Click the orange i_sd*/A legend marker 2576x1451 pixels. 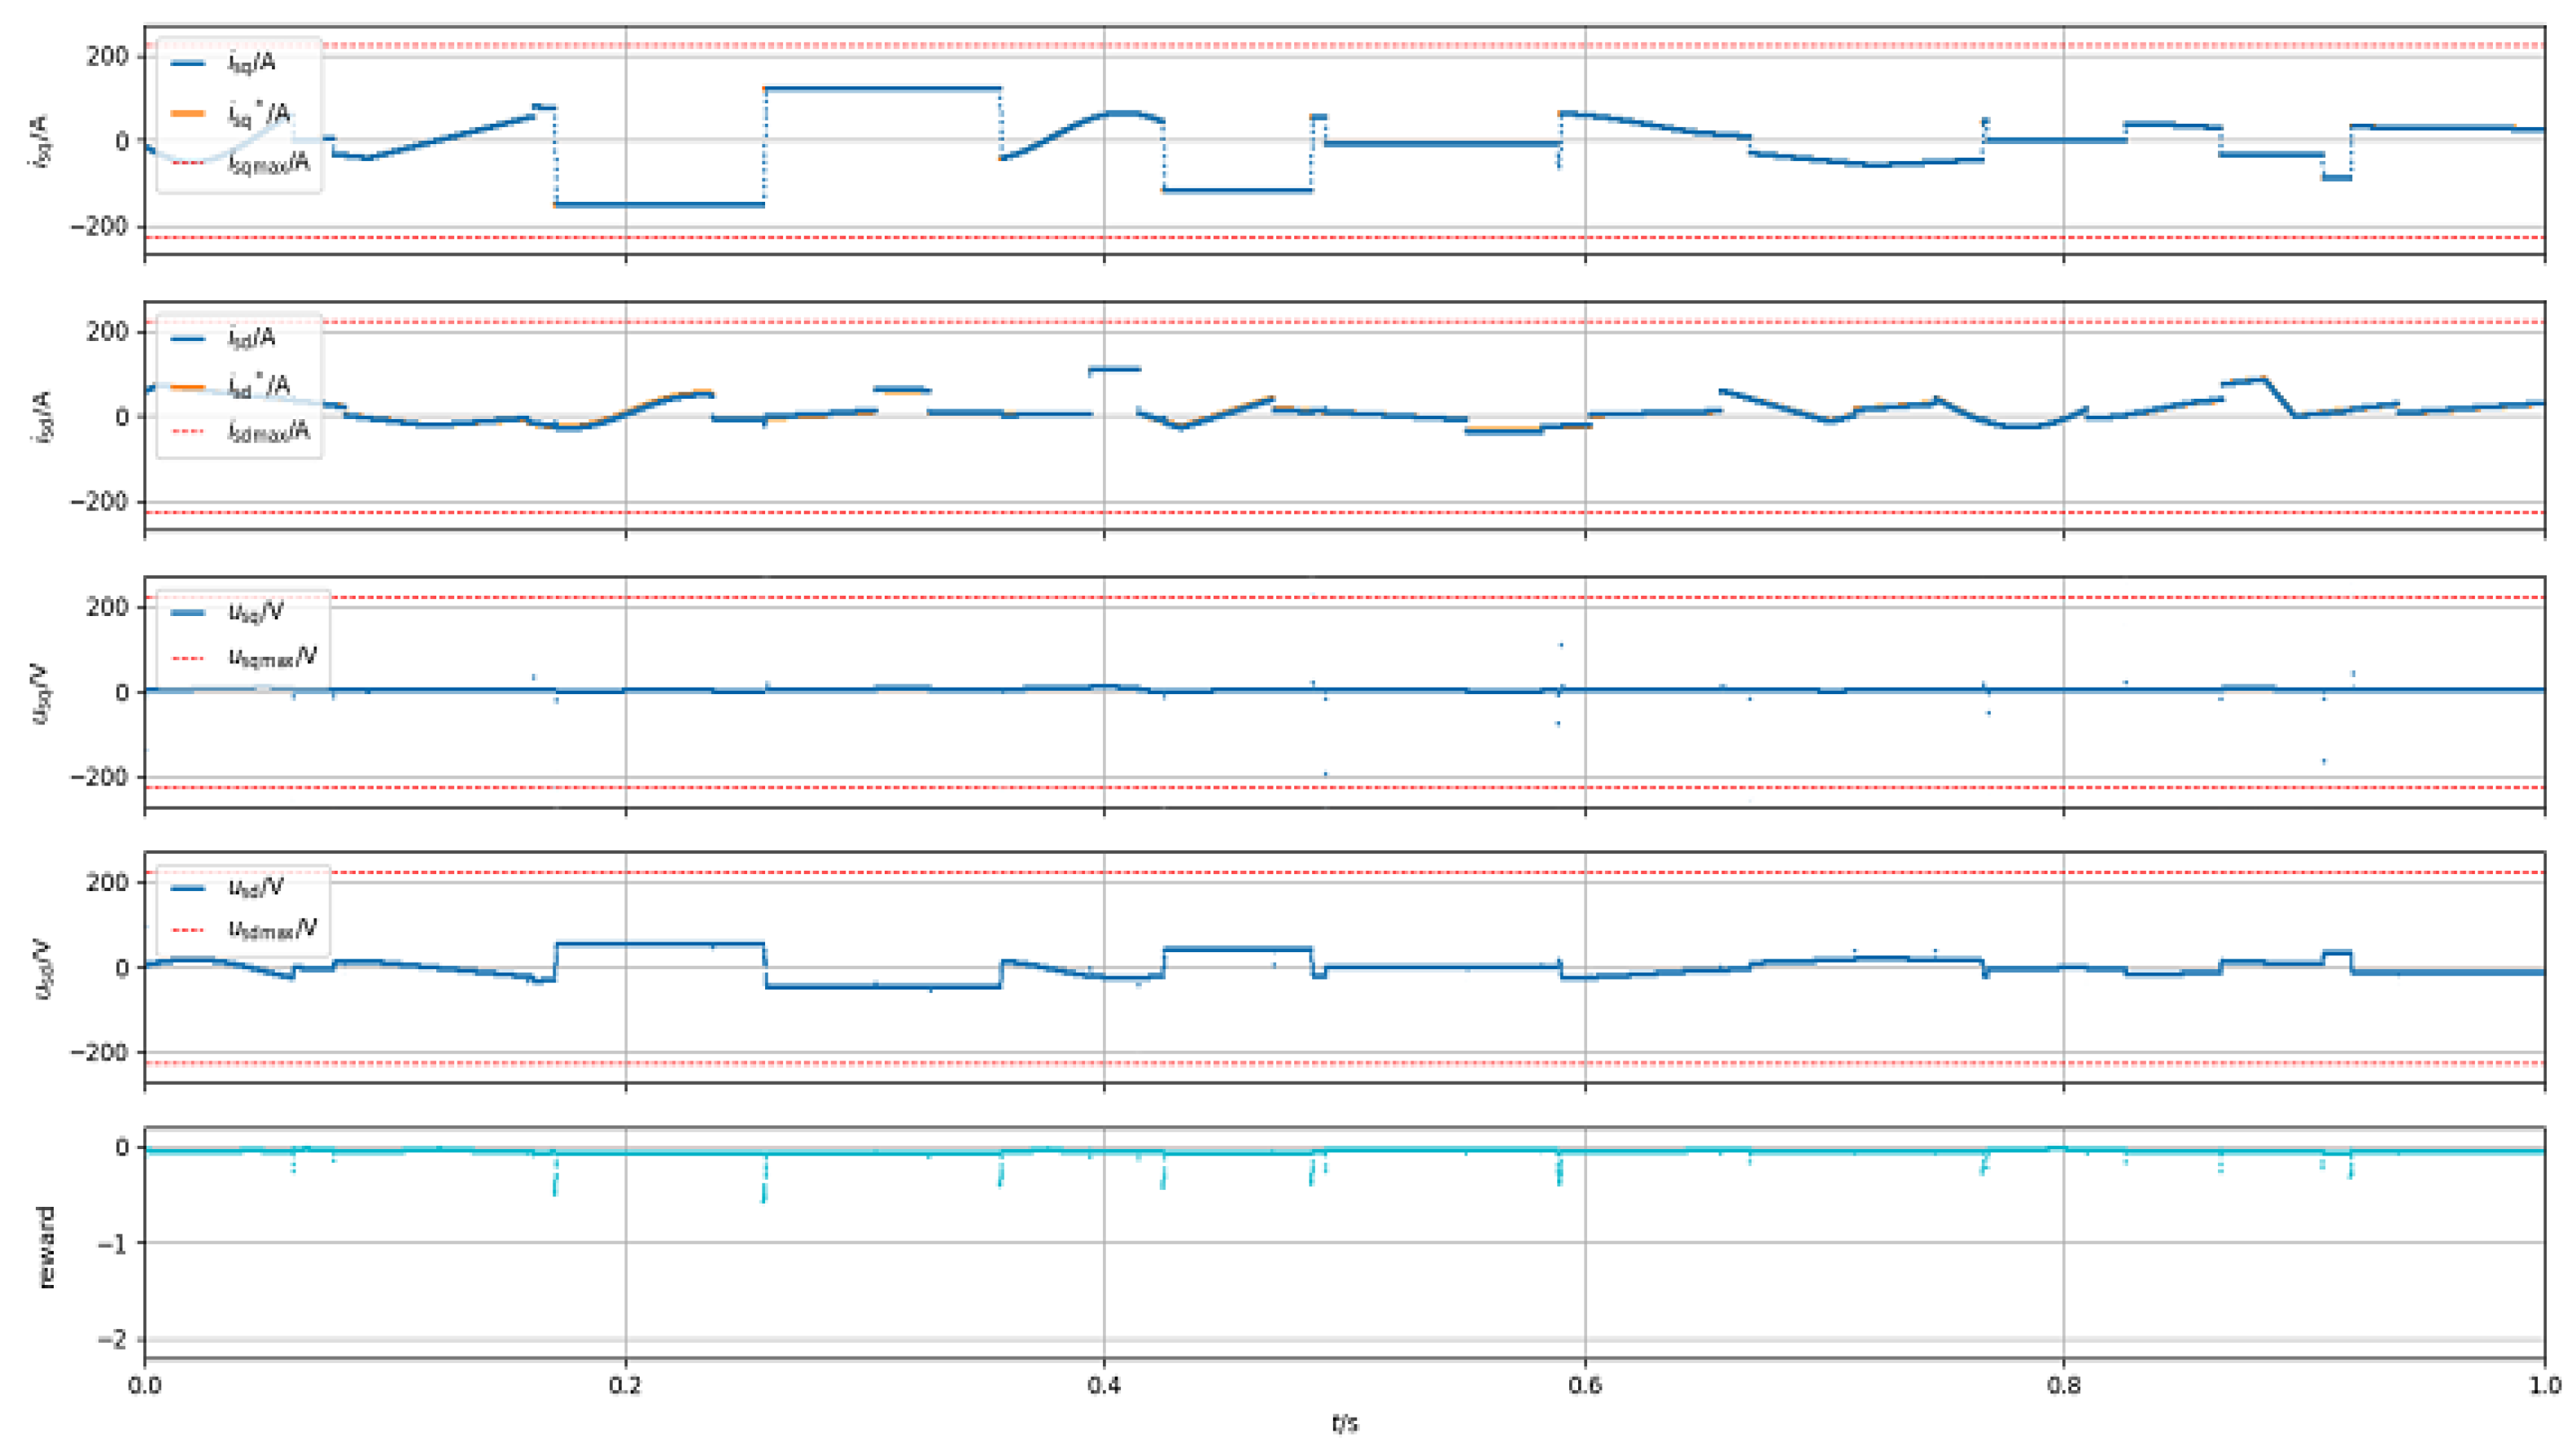(x=188, y=387)
